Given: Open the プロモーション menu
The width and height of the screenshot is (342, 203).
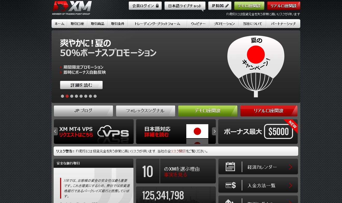Looking at the screenshot, I should coord(224,24).
